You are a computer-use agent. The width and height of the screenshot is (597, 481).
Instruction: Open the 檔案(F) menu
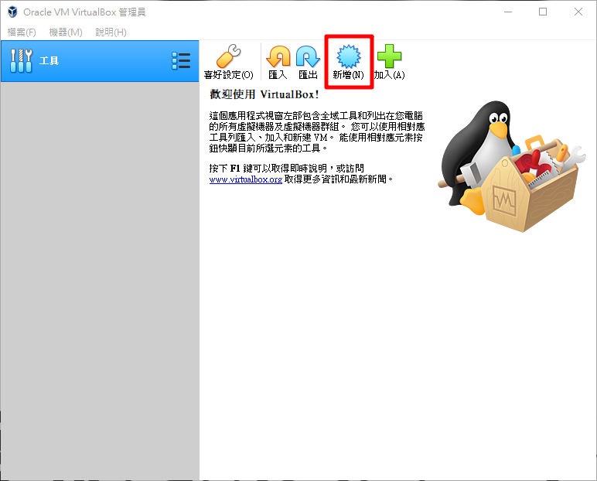coord(22,32)
